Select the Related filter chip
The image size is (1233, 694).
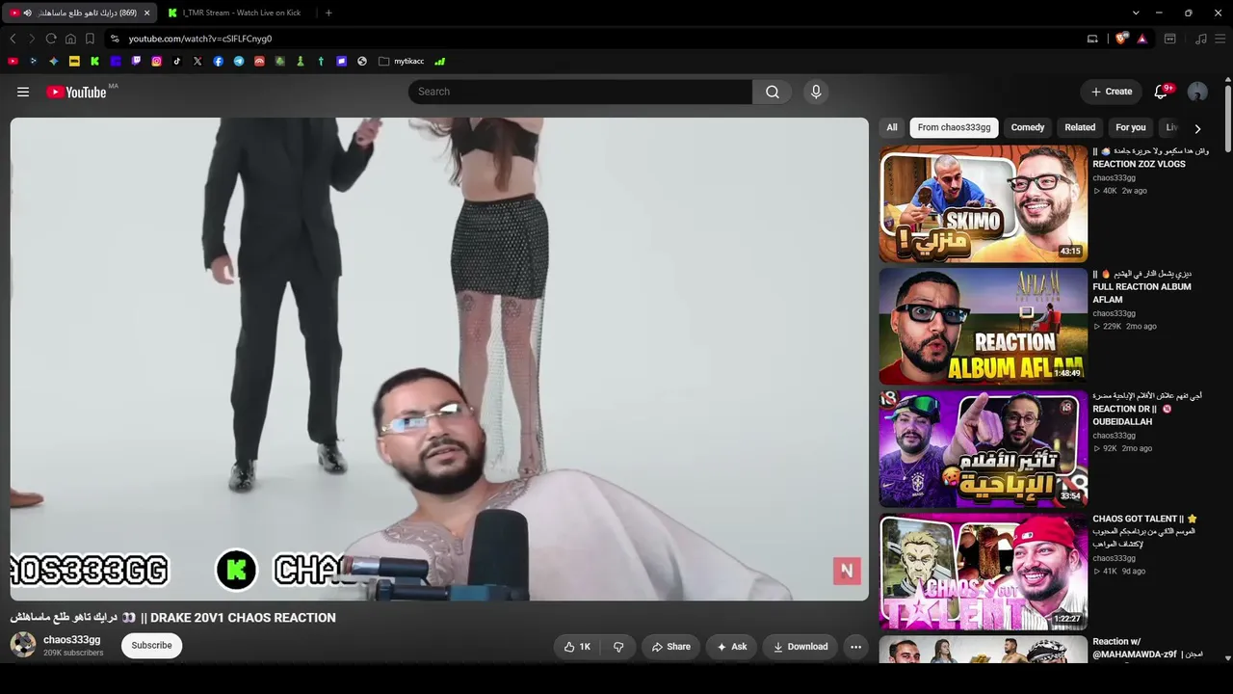pyautogui.click(x=1080, y=127)
